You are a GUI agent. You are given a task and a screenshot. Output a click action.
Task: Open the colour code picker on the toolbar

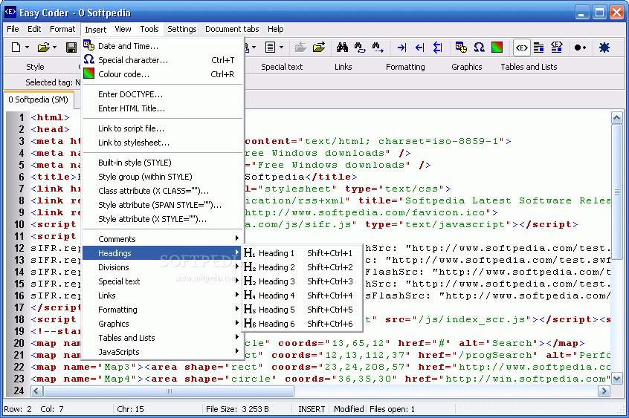(x=497, y=48)
